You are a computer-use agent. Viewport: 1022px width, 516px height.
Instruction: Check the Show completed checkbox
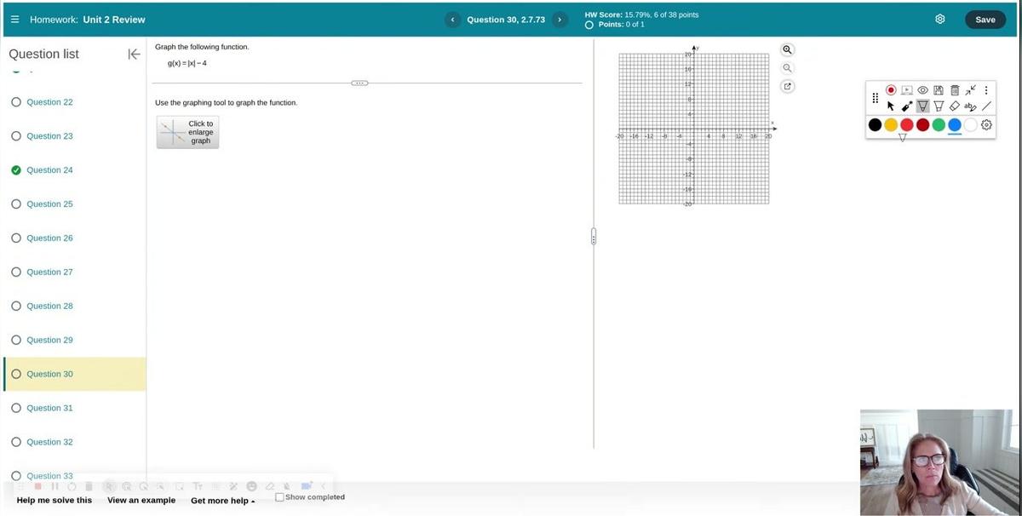[279, 497]
